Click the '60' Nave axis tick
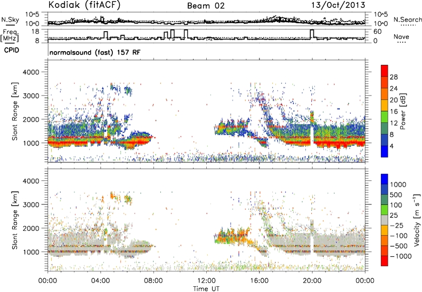This screenshot has height=292, width=422. pos(378,32)
